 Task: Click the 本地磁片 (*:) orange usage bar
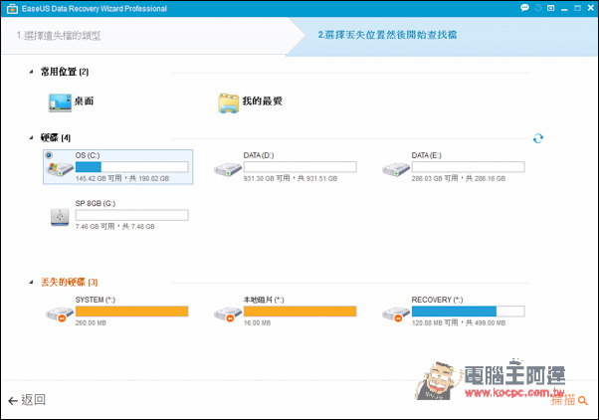tap(299, 312)
